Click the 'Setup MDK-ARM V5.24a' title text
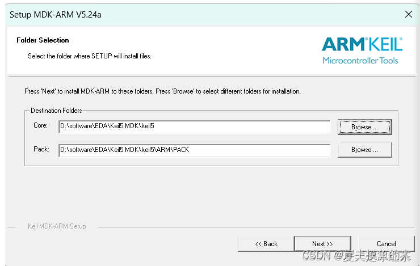 click(56, 14)
